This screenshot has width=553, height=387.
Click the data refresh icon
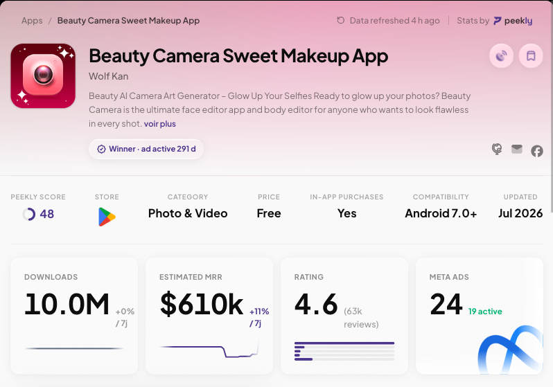[x=340, y=21]
